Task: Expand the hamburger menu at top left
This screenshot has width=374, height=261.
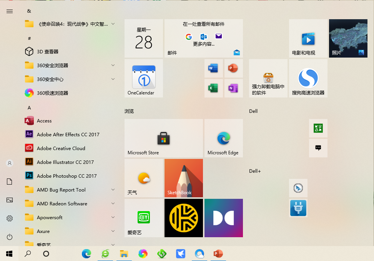Action: 10,11
